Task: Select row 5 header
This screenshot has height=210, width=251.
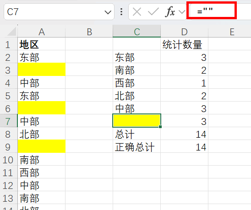Action: (x=9, y=95)
